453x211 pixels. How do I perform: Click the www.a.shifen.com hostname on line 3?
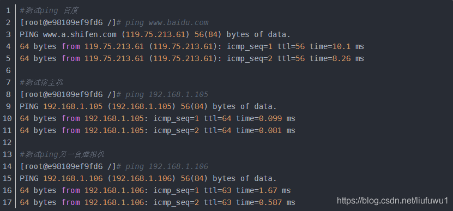point(80,35)
